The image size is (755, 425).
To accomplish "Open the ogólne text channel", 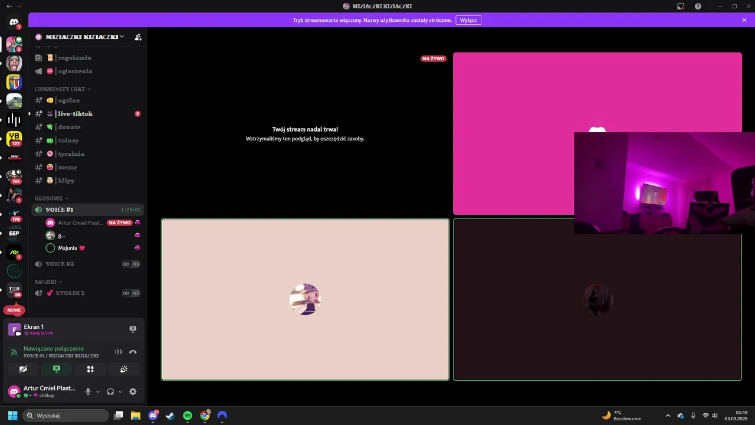I will (87, 100).
